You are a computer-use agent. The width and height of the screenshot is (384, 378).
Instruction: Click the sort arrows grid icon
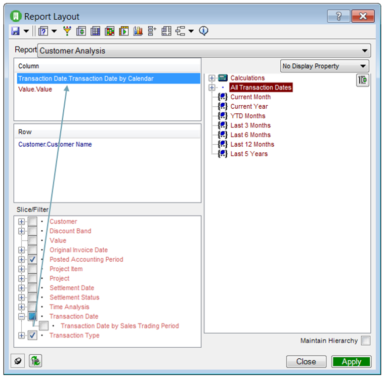81,31
